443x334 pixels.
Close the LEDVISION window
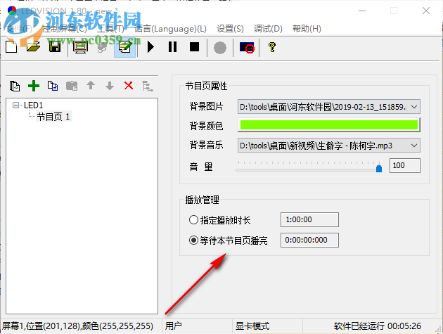pyautogui.click(x=426, y=11)
